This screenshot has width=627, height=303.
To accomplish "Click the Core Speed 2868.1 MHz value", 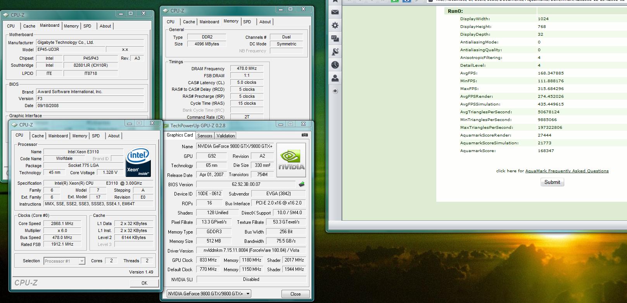I will click(62, 223).
